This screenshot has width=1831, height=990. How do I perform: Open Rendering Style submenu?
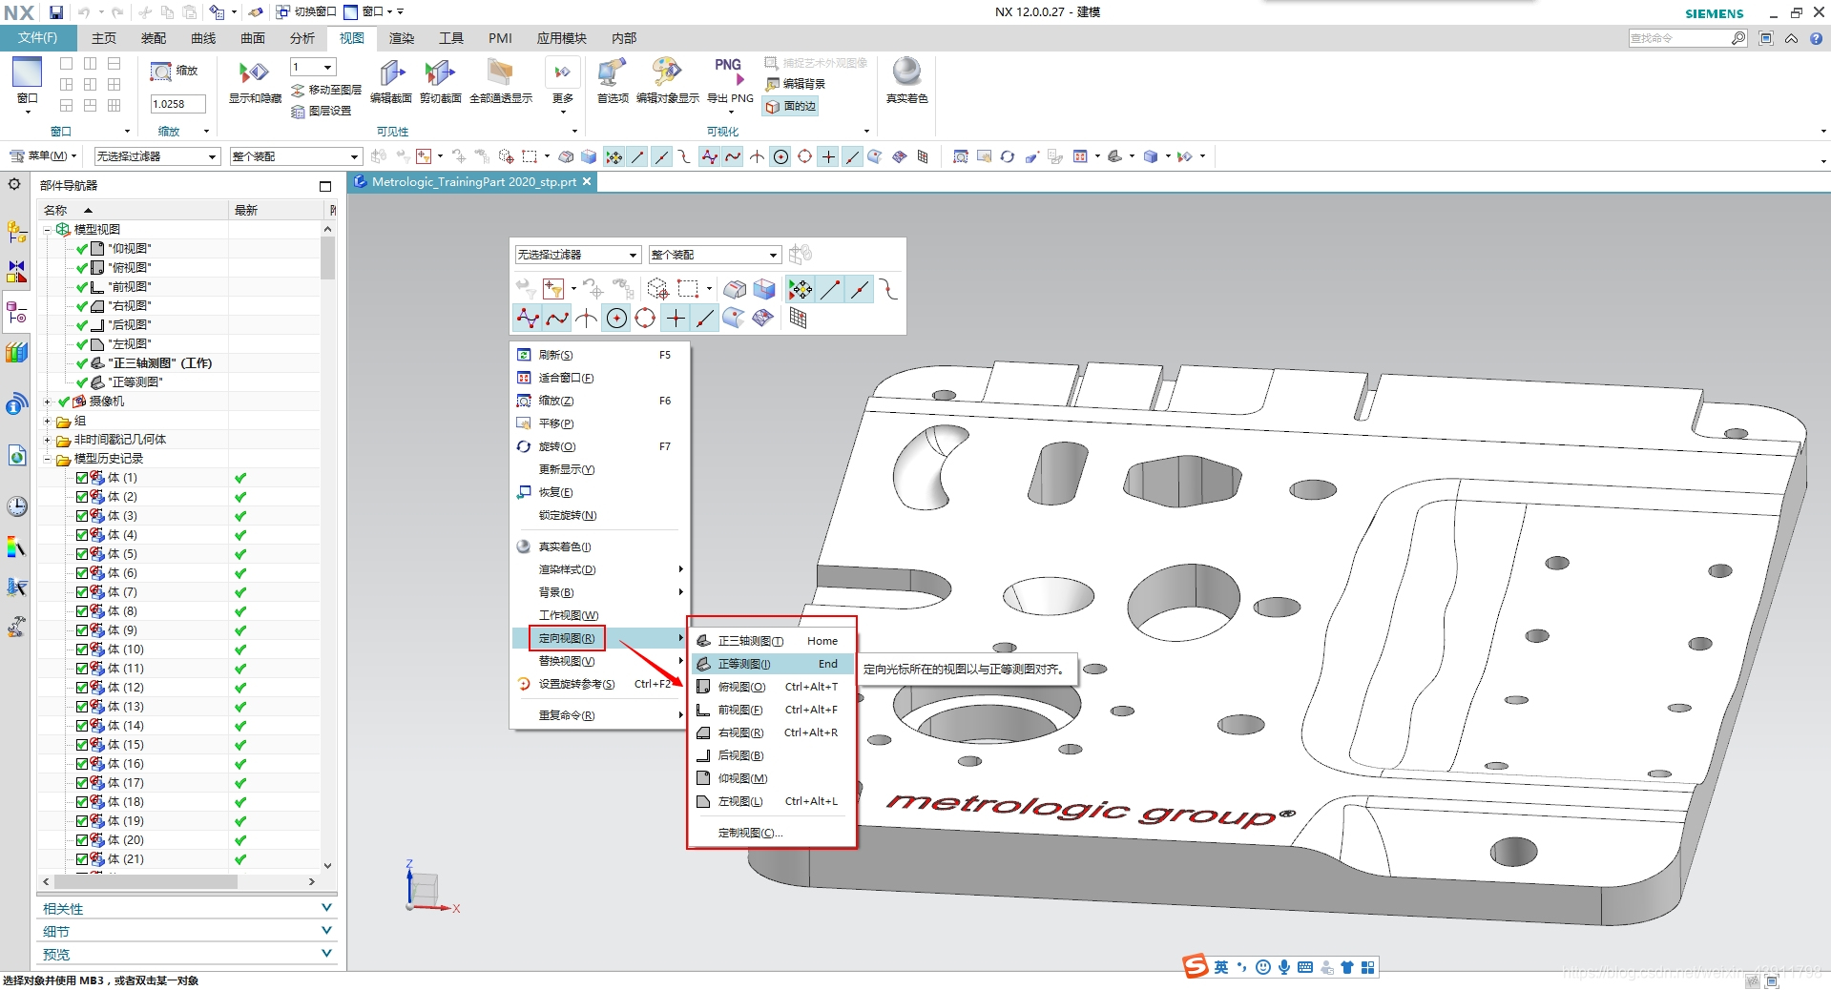point(599,569)
